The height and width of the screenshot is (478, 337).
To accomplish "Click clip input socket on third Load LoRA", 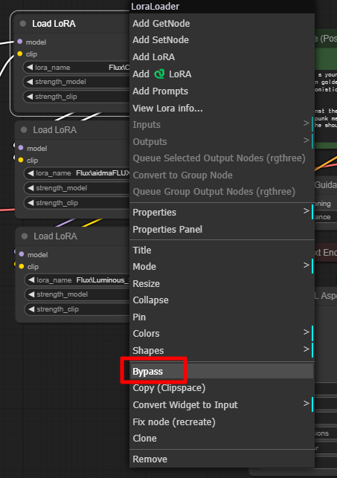I will 22,266.
